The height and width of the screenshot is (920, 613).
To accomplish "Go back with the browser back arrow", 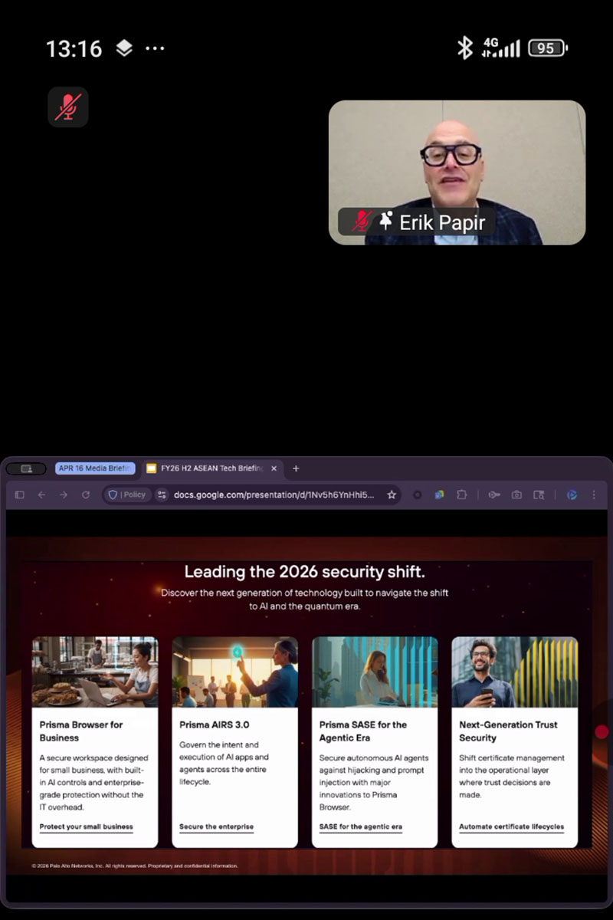I will [x=42, y=495].
